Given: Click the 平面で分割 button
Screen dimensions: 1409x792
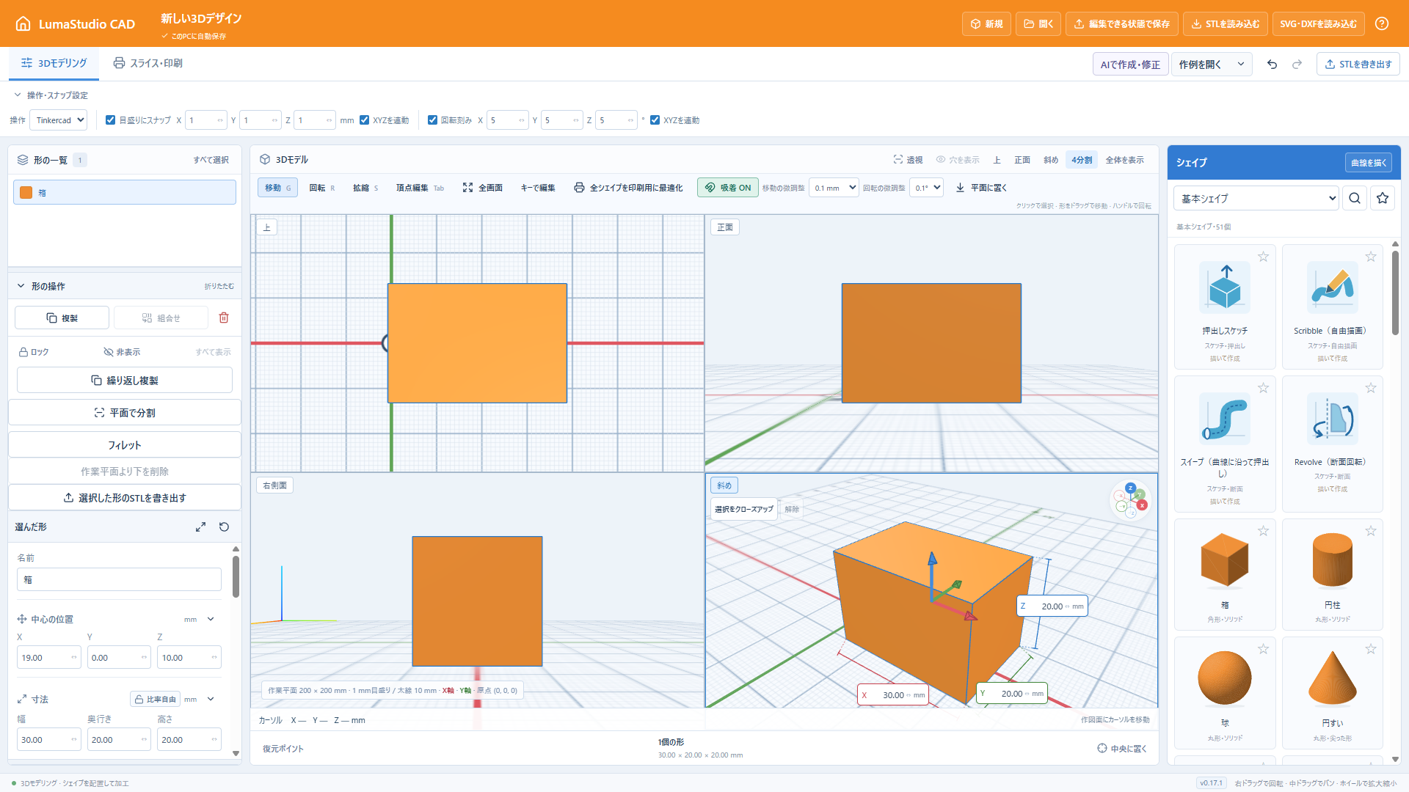Looking at the screenshot, I should pos(125,413).
